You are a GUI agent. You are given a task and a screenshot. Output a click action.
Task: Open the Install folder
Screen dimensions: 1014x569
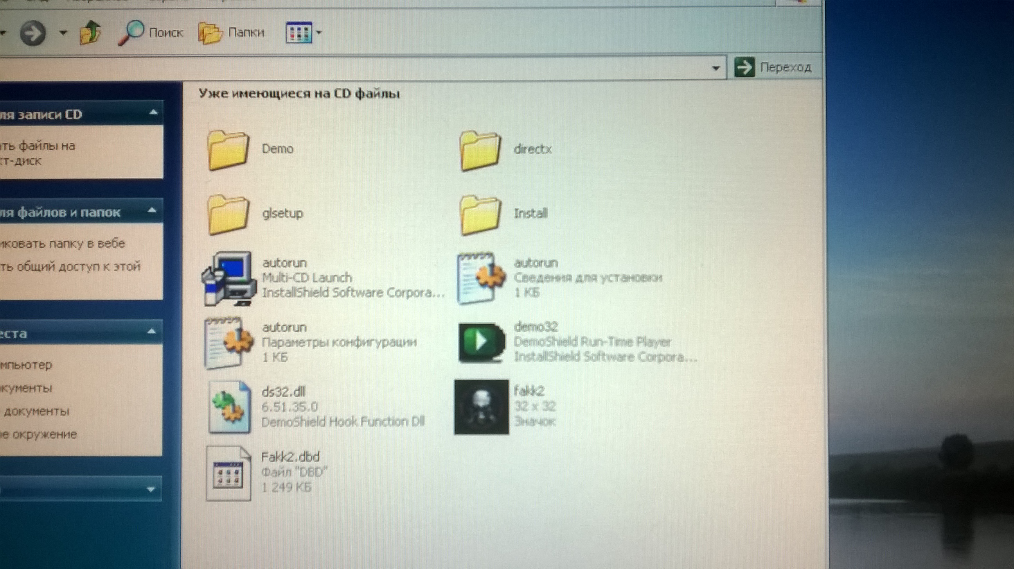pos(480,215)
